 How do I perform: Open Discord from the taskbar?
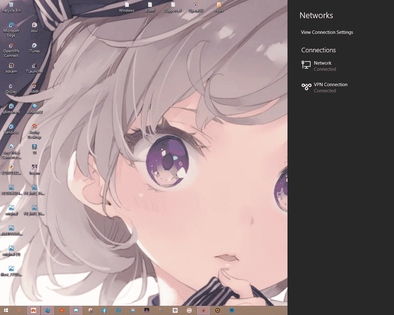click(76, 310)
